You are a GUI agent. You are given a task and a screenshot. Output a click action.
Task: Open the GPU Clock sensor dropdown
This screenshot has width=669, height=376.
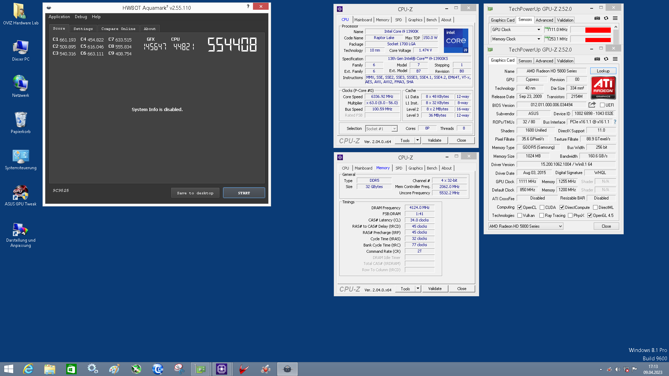click(x=516, y=30)
